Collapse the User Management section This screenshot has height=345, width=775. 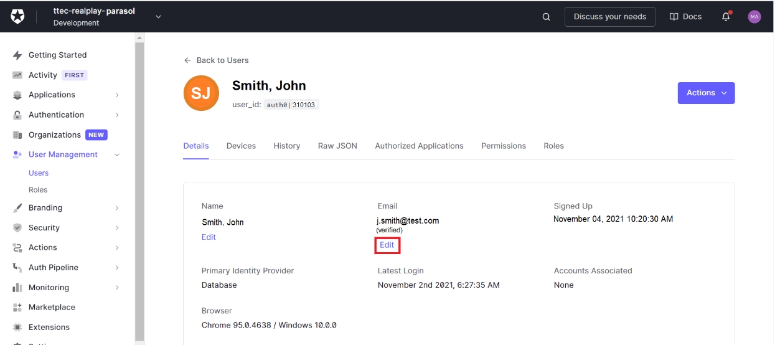click(117, 155)
